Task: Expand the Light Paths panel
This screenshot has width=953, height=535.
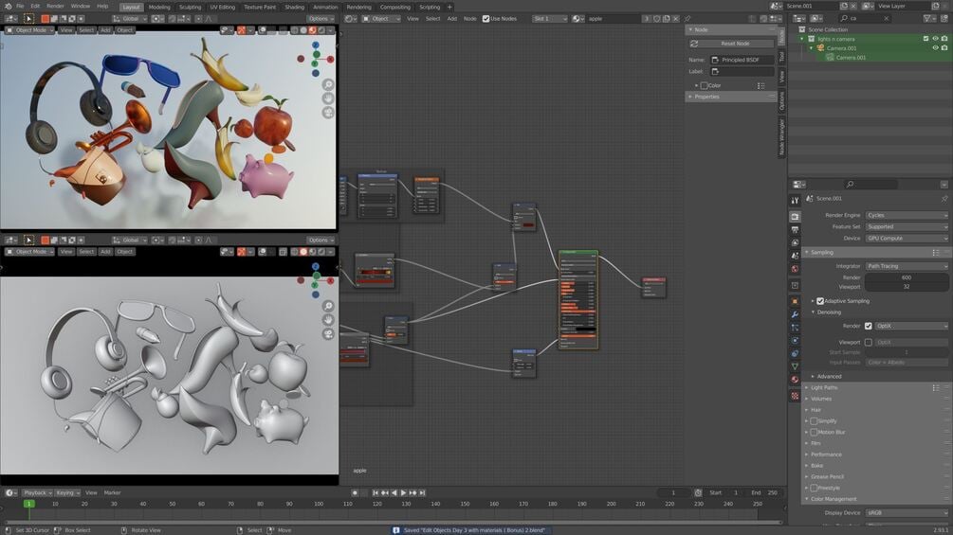Action: pos(823,387)
